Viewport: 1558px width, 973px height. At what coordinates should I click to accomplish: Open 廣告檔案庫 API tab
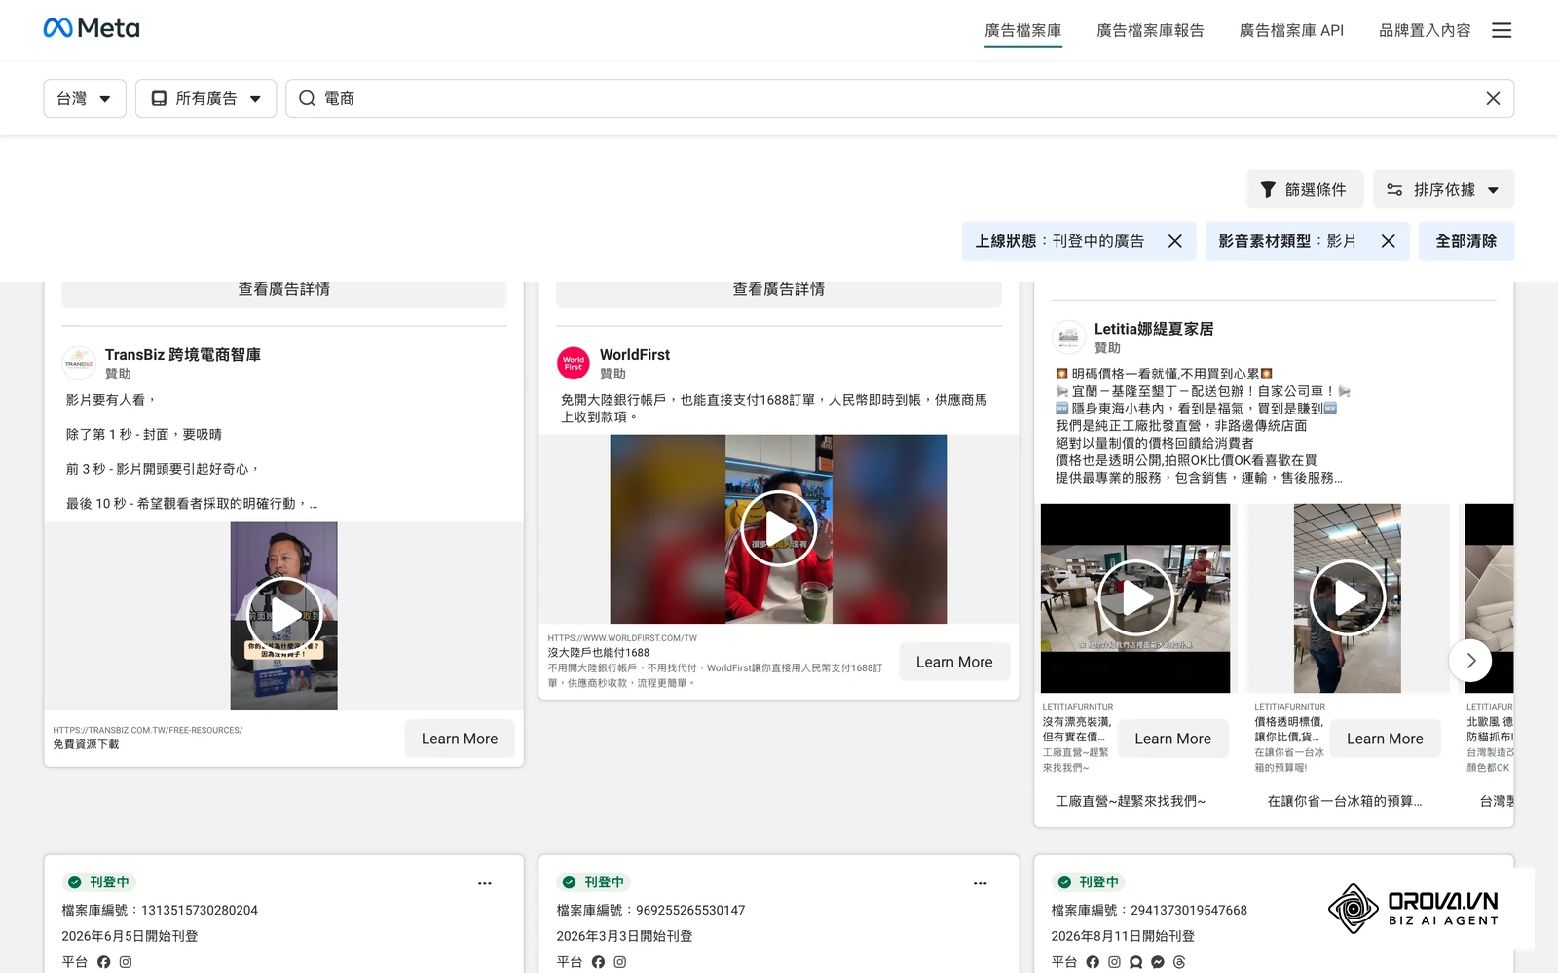[x=1291, y=30]
